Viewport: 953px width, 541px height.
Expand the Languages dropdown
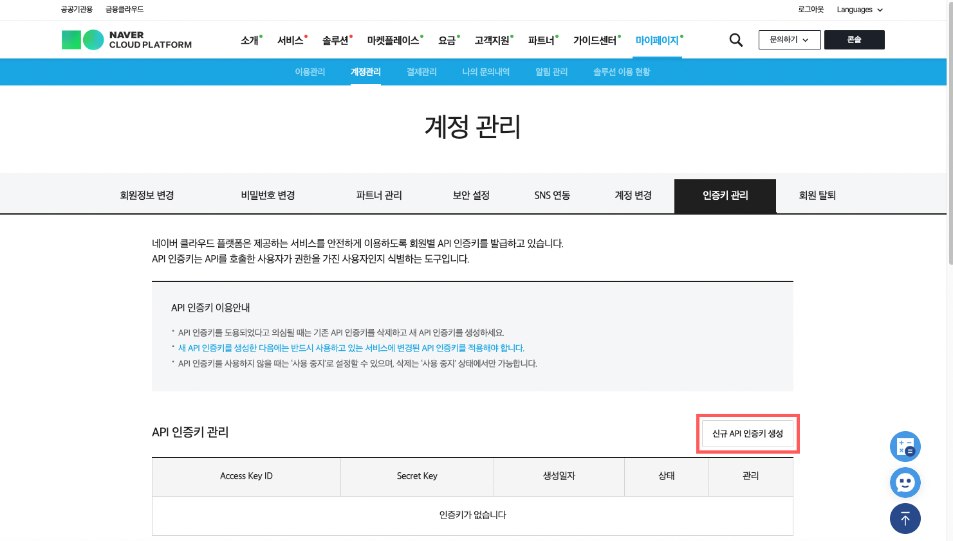click(859, 10)
